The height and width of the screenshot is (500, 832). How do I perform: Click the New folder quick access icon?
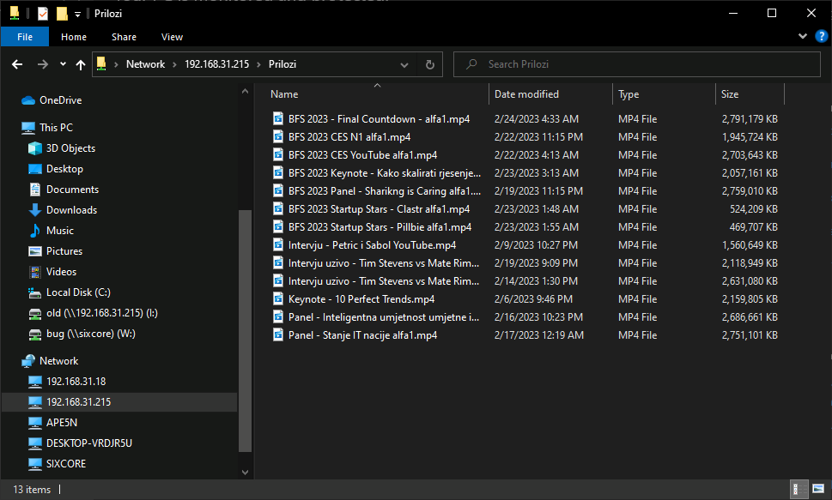point(62,13)
